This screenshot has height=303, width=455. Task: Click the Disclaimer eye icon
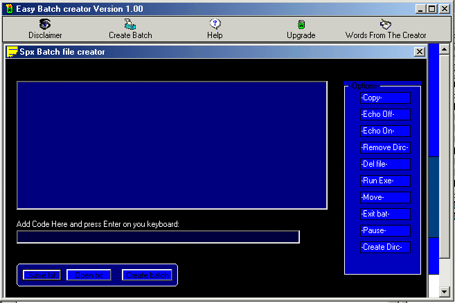point(45,24)
